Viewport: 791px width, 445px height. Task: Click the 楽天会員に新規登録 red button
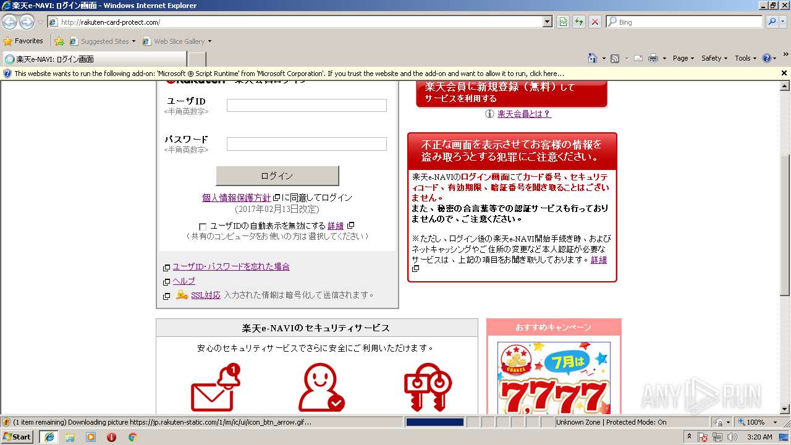512,93
